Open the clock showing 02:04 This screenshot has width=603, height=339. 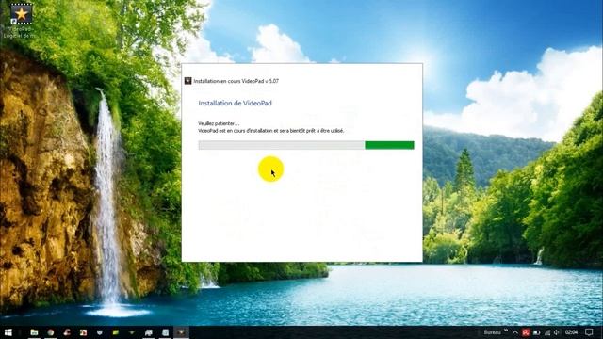[572, 332]
